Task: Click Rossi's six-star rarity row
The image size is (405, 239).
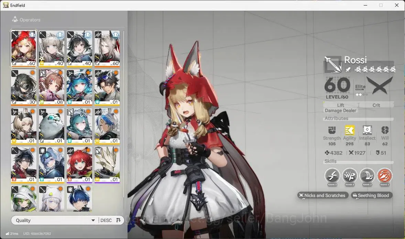Action: click(375, 69)
